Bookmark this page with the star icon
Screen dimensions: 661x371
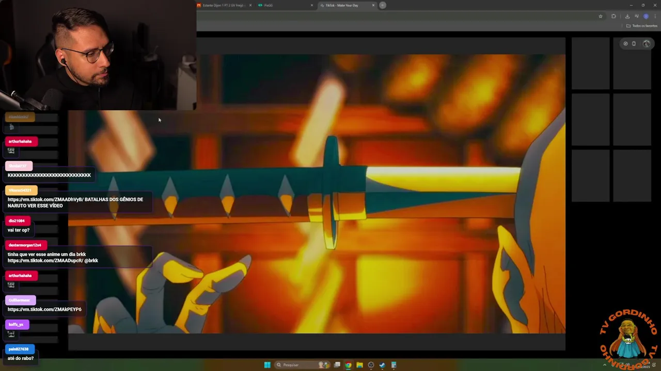click(x=601, y=16)
